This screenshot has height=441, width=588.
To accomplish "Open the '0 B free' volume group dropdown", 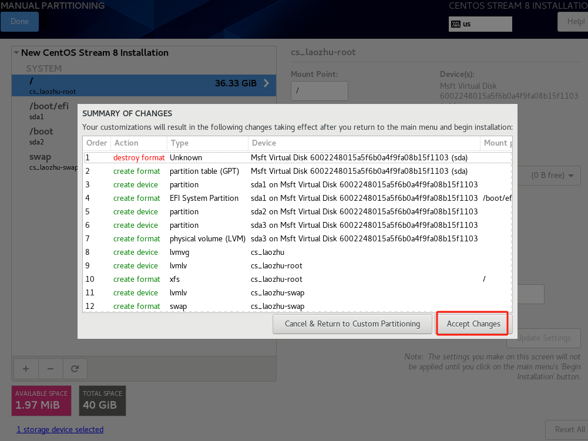I will [549, 176].
